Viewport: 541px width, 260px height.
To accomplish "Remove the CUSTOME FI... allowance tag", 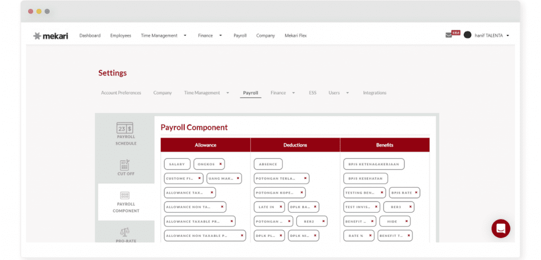I will point(199,178).
